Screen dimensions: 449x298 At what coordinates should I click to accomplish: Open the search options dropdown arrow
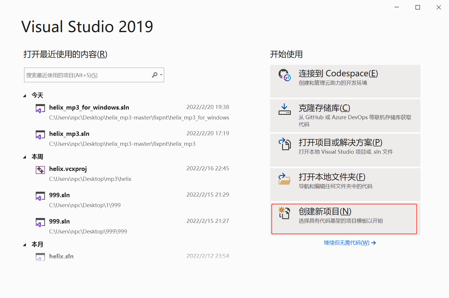(x=161, y=75)
